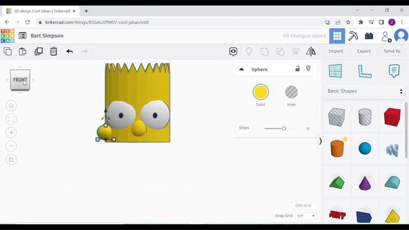Image resolution: width=409 pixels, height=230 pixels.
Task: Open the Bricks mode
Action: pos(369,36)
